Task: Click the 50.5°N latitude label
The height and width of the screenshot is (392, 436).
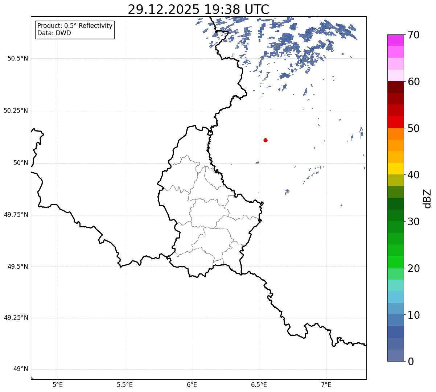Action: [x=17, y=58]
